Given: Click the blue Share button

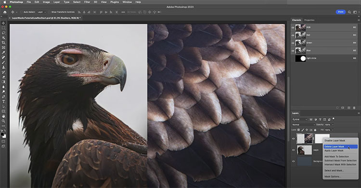Looking at the screenshot, I should pos(340,12).
